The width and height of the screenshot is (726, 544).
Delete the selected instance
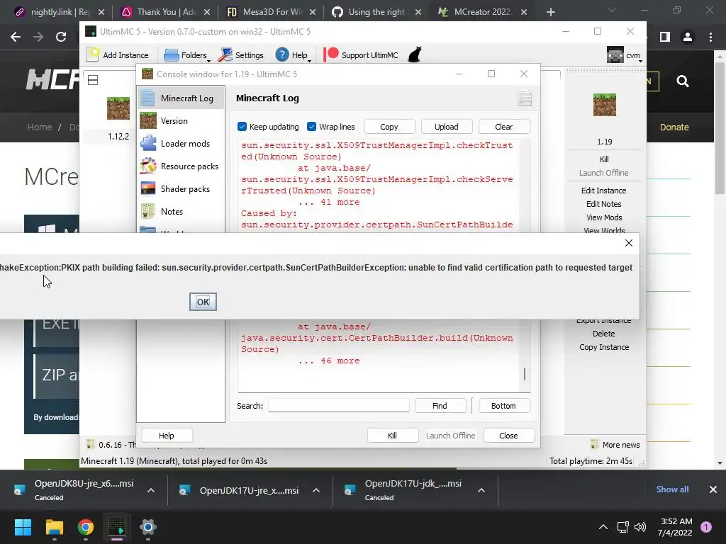click(x=604, y=334)
